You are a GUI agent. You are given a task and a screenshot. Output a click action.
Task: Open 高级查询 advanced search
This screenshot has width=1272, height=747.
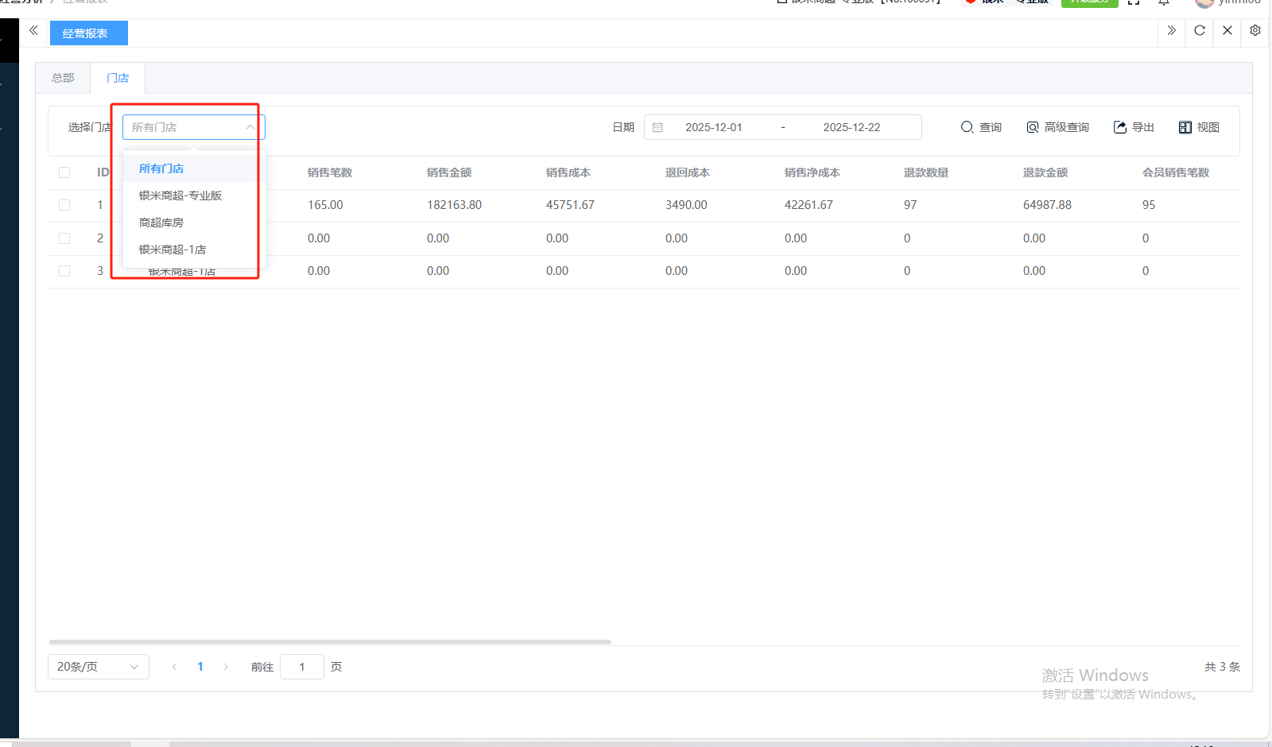[x=1057, y=127]
